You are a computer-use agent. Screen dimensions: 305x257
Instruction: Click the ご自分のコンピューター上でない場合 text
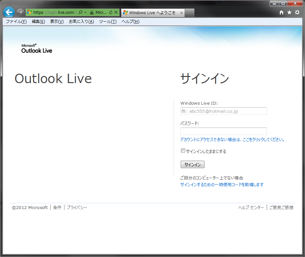coord(212,178)
